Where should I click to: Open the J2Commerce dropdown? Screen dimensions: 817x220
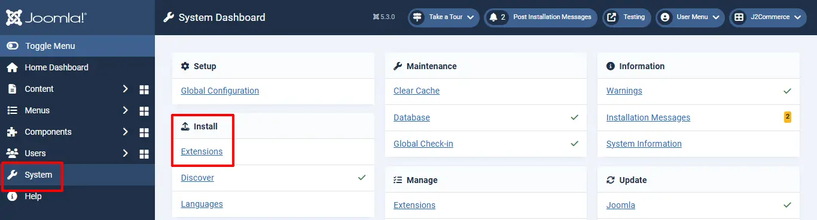pyautogui.click(x=768, y=17)
